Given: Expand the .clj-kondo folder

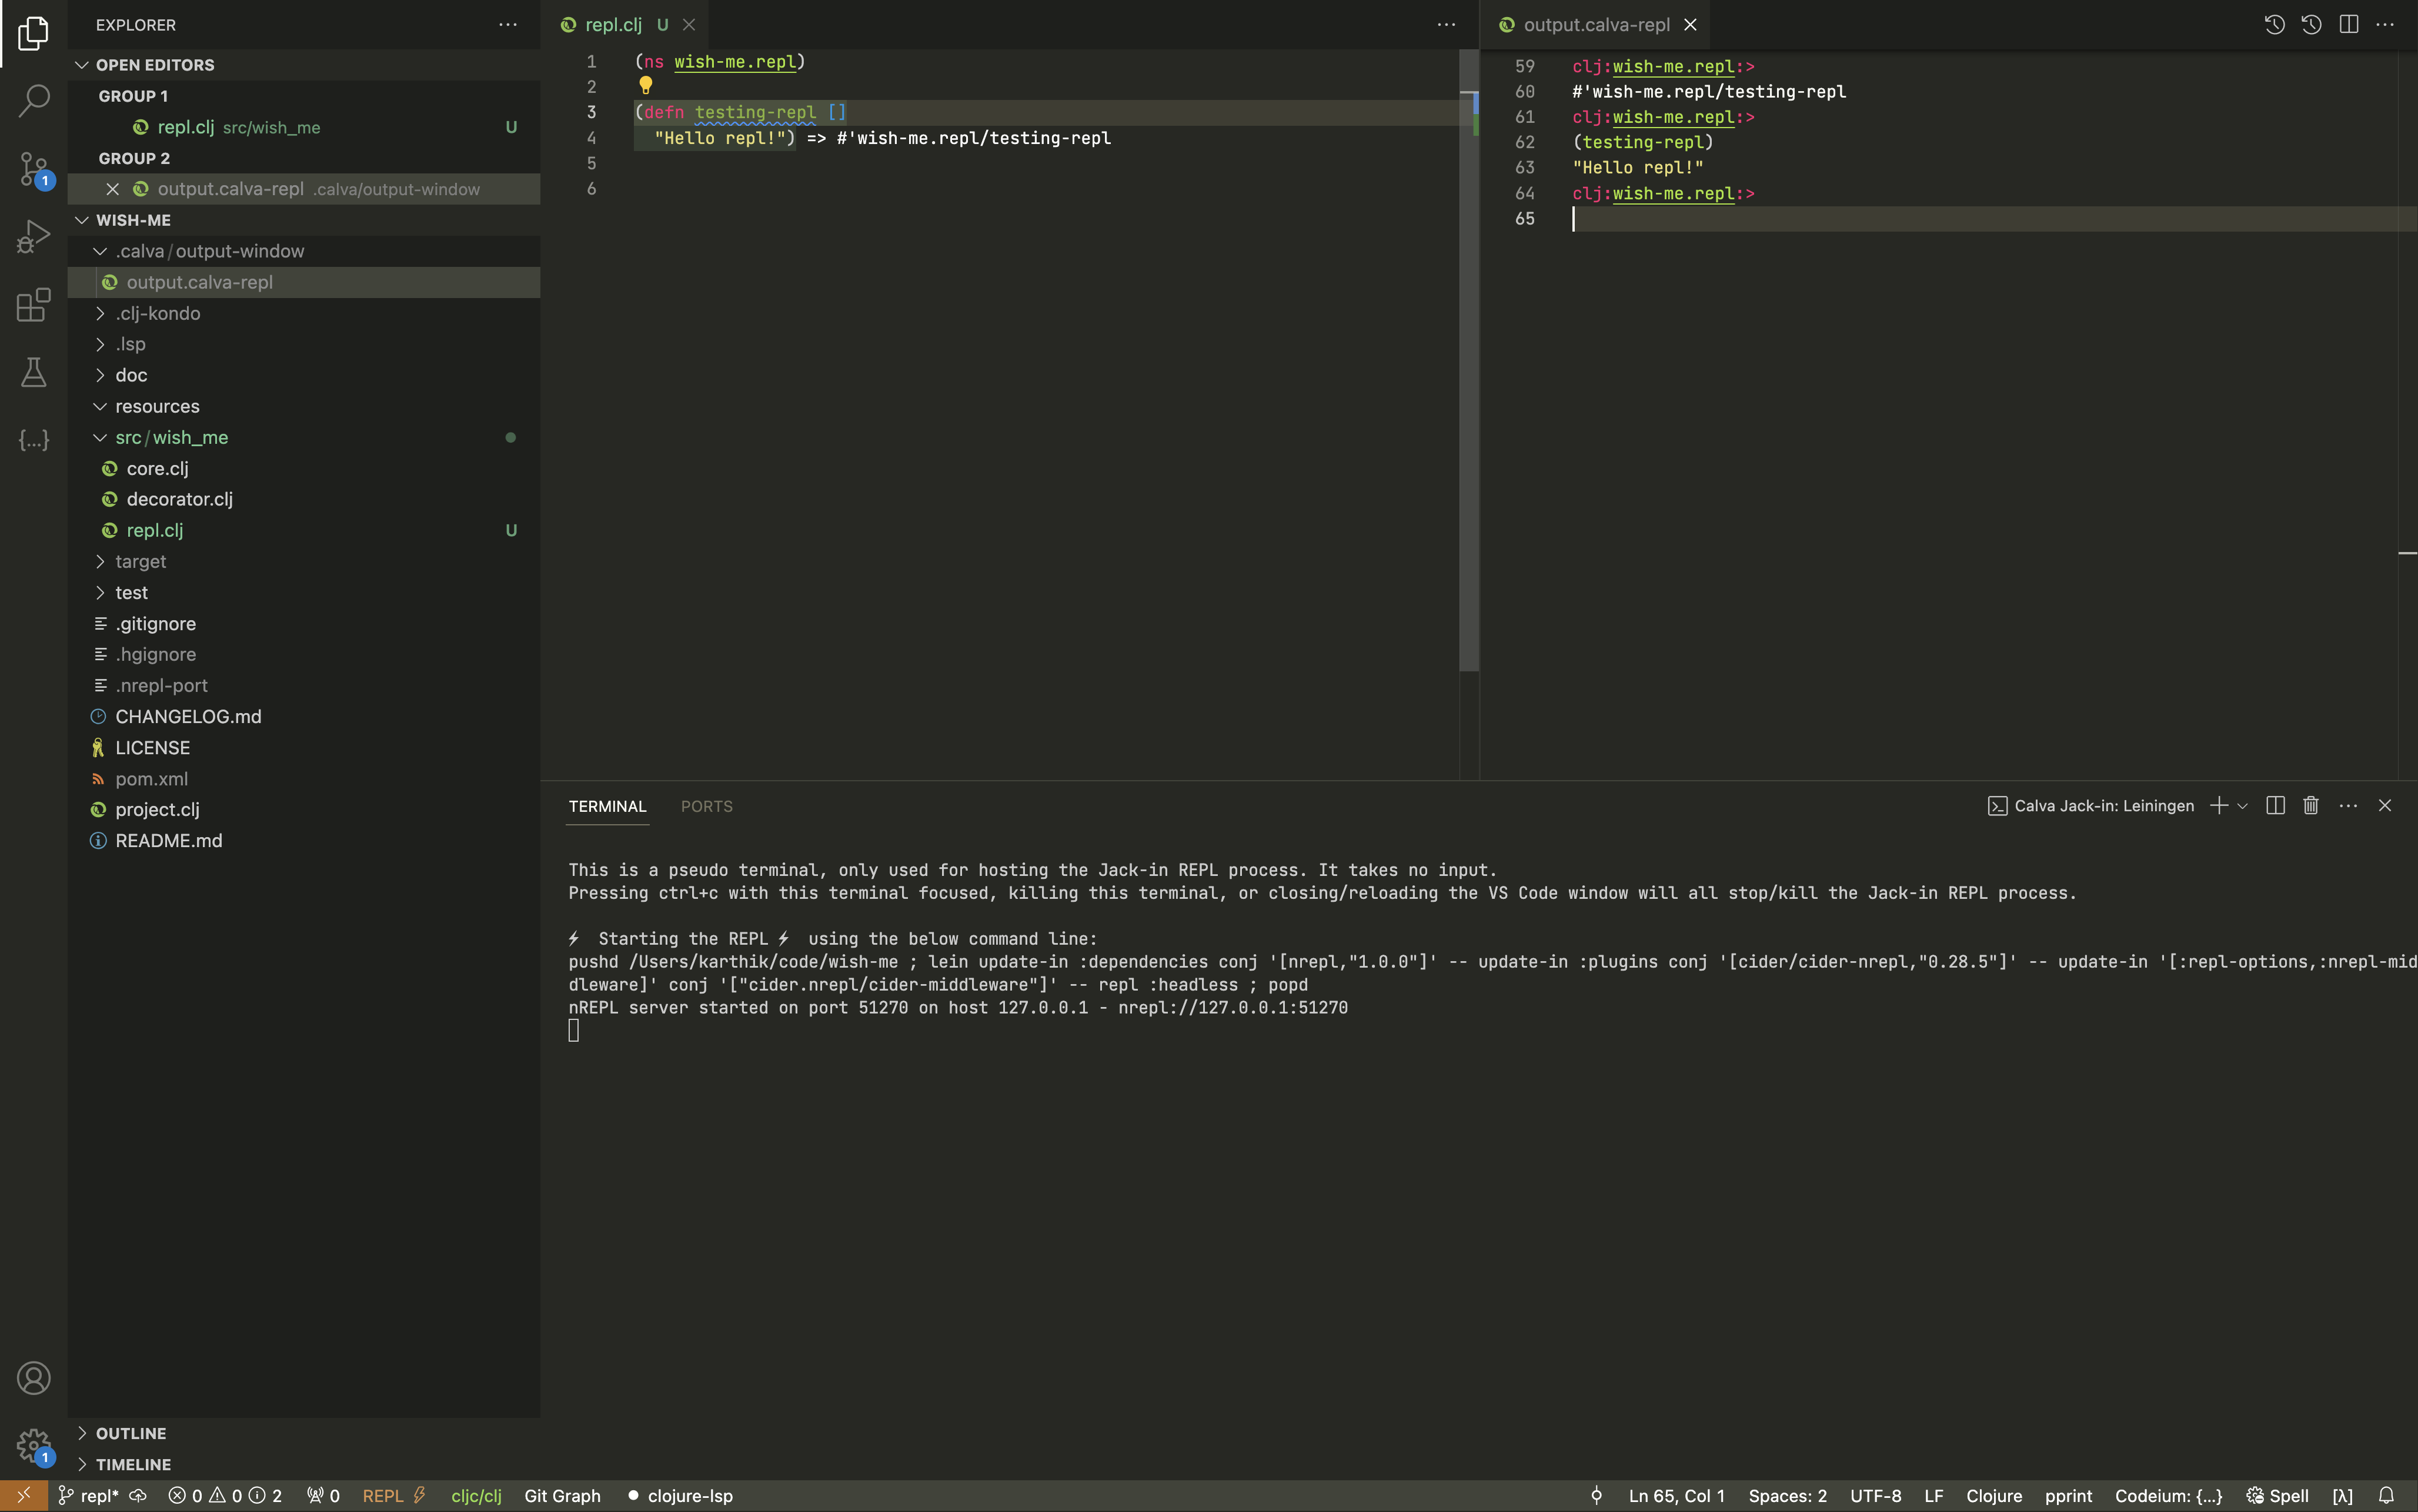Looking at the screenshot, I should tap(100, 313).
